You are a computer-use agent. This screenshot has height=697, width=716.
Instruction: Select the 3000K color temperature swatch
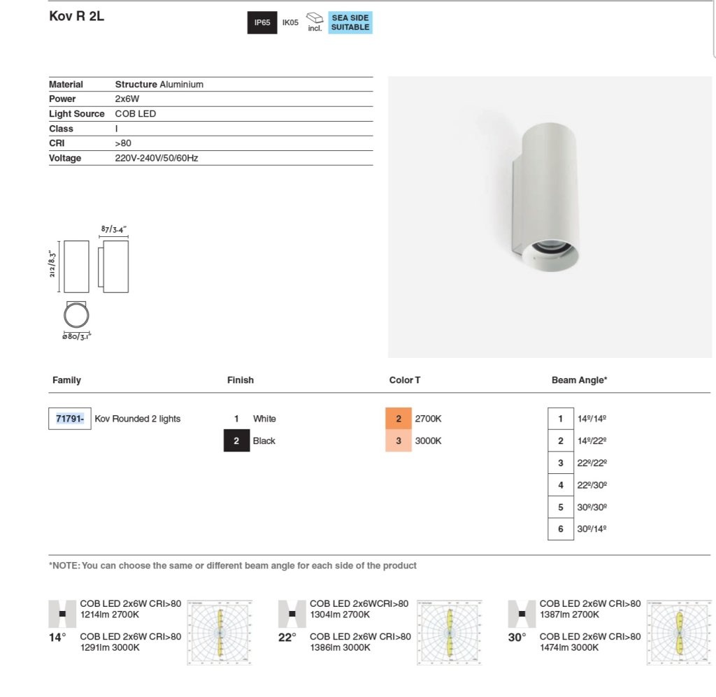coord(398,440)
